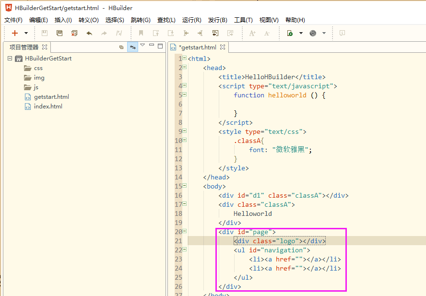Toggle Link with Editor in project panel

pos(132,47)
